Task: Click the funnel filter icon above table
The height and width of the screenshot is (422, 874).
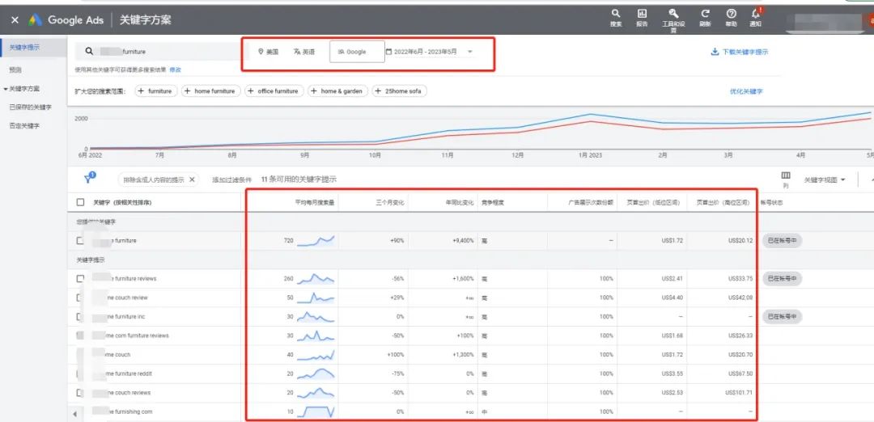Action: point(88,179)
